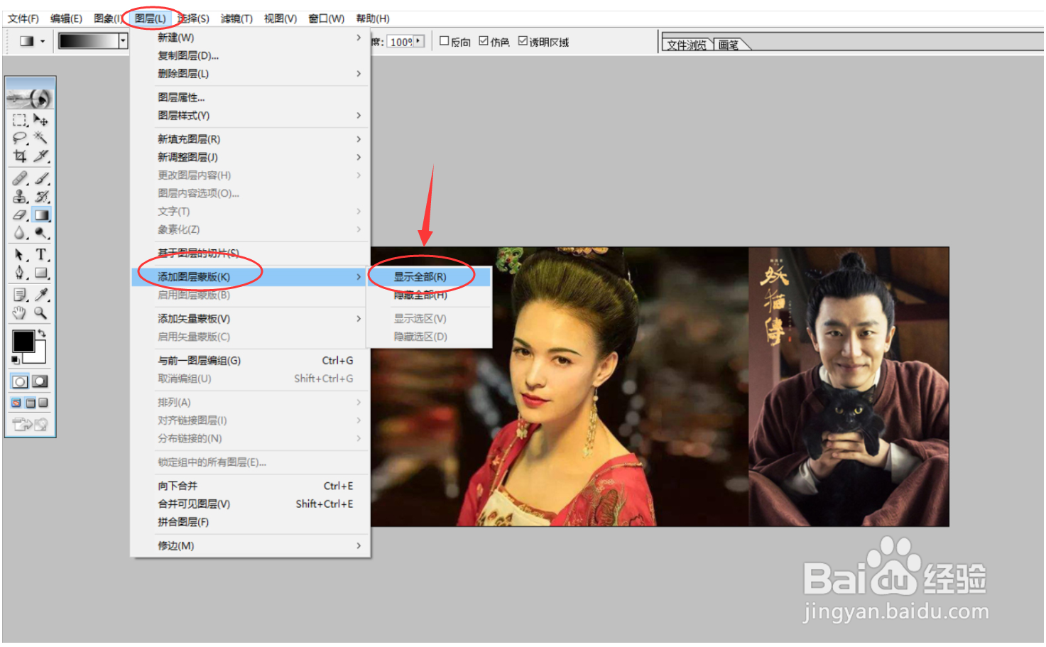This screenshot has height=647, width=1046.
Task: Choose 复制图层(D)... menu item
Action: coord(250,56)
